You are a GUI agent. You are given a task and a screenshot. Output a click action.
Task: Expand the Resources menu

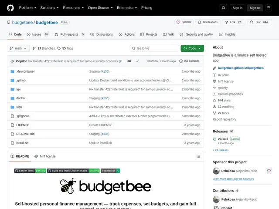point(73,8)
